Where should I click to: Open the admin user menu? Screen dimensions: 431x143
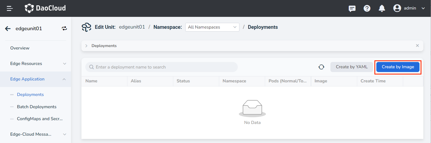[409, 8]
